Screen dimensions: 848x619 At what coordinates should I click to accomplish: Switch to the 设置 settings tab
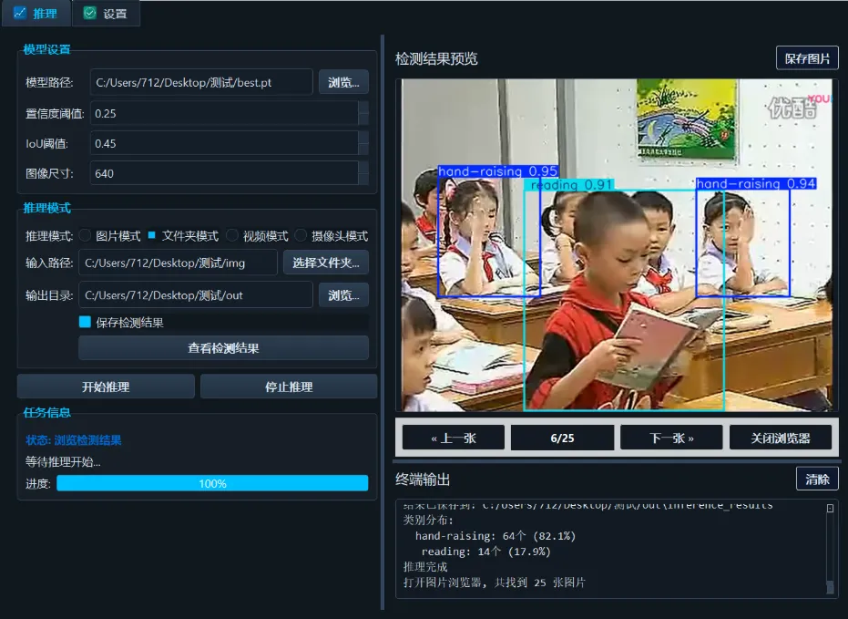[107, 14]
